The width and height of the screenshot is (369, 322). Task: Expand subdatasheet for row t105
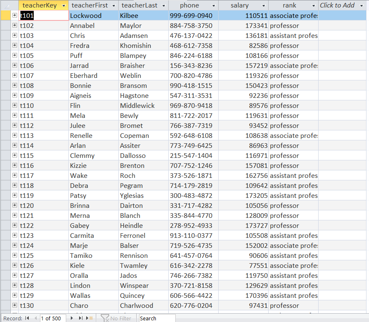point(15,55)
